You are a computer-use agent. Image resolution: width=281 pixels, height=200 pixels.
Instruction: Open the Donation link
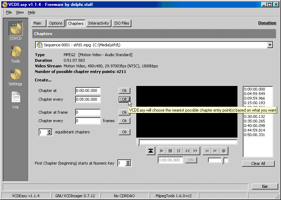(267, 23)
